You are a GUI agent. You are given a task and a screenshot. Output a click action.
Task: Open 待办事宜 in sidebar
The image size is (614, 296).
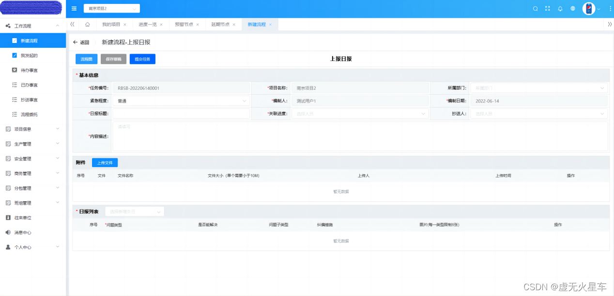click(x=33, y=70)
